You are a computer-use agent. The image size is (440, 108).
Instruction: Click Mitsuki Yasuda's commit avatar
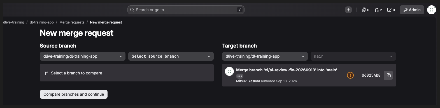(x=229, y=71)
